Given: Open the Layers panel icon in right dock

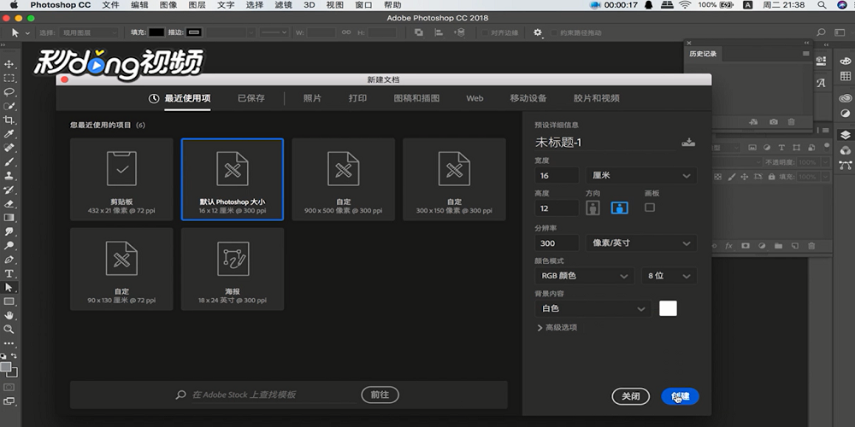Looking at the screenshot, I should pyautogui.click(x=846, y=135).
